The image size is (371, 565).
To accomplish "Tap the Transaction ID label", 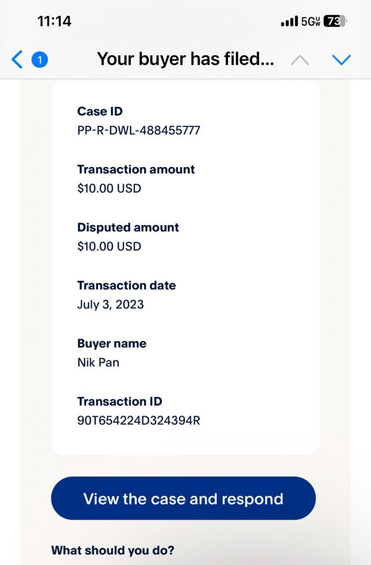I will click(x=120, y=402).
